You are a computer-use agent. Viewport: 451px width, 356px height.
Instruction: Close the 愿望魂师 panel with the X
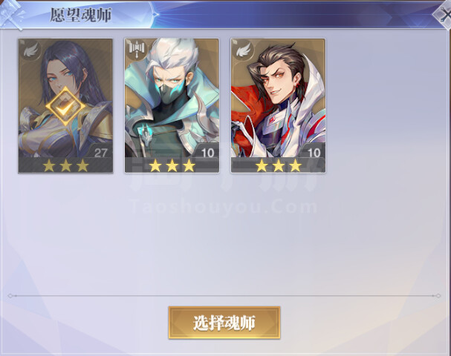point(444,16)
